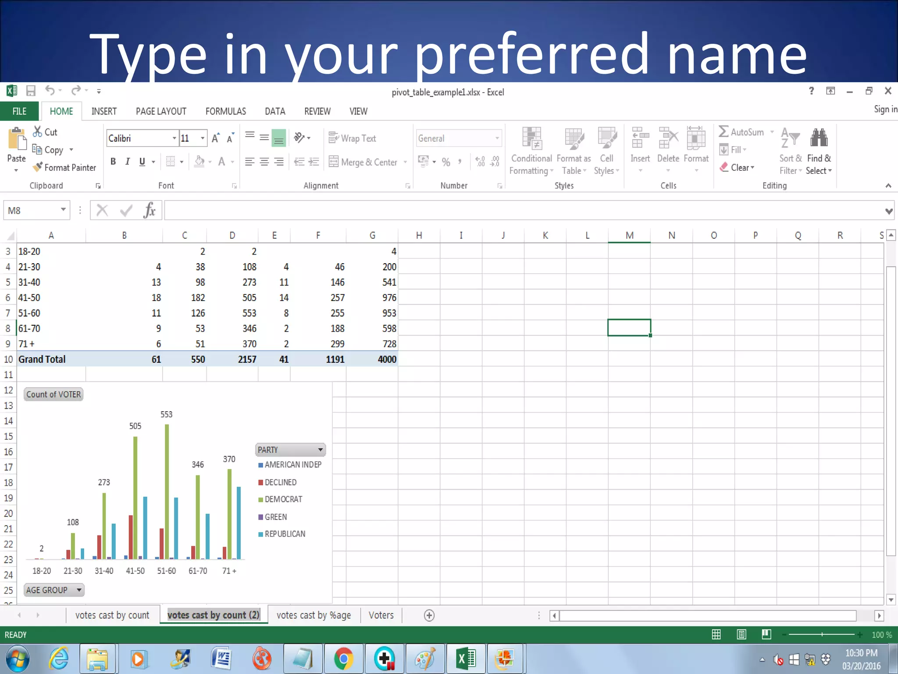Click the Decrease Indent icon

click(299, 162)
